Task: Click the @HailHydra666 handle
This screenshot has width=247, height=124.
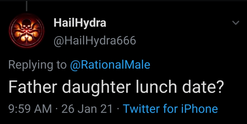Action: (x=95, y=41)
